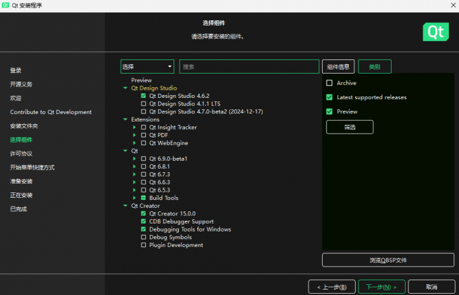Proceed with the 下一步 button
The image size is (459, 295).
click(x=381, y=286)
